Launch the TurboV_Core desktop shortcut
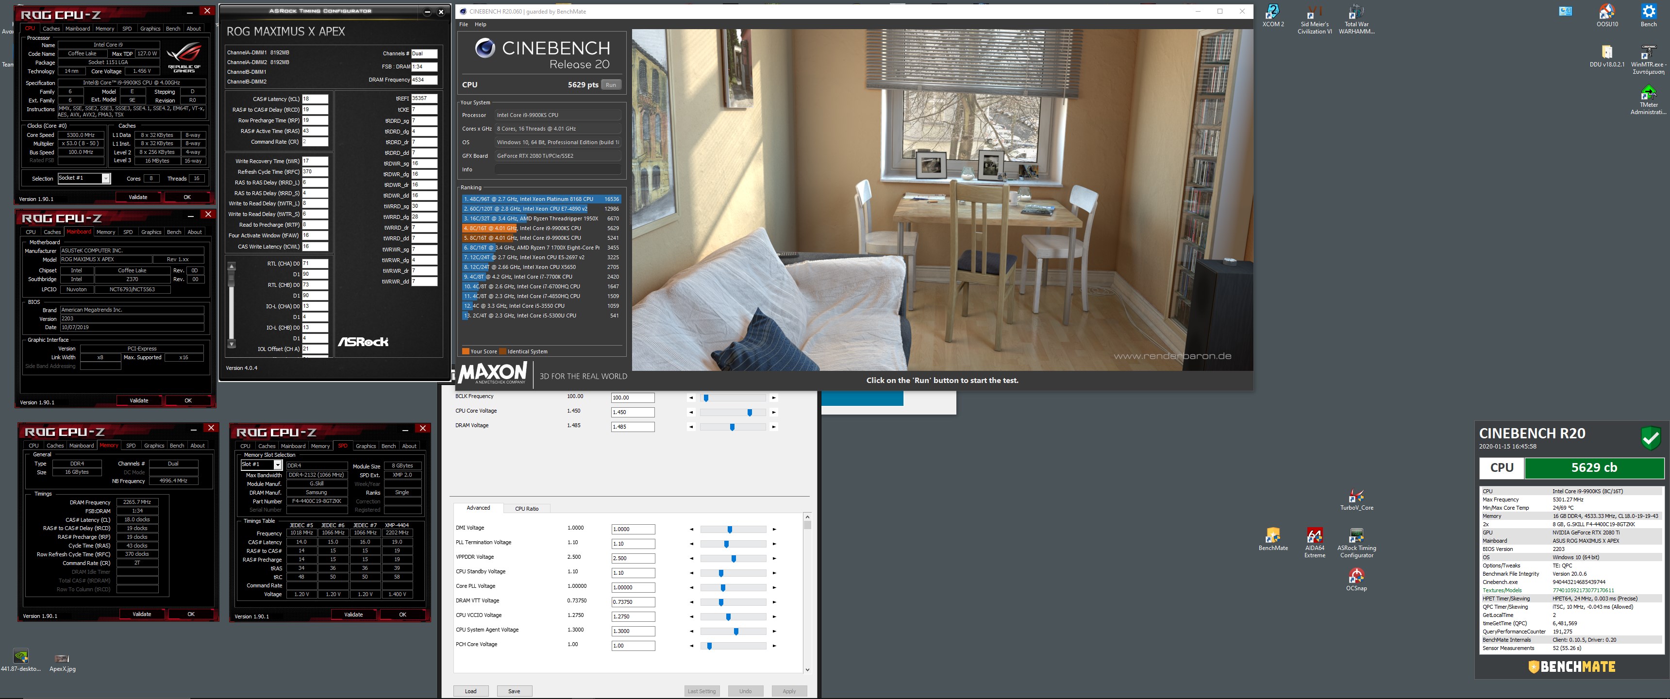This screenshot has height=699, width=1670. (1356, 500)
